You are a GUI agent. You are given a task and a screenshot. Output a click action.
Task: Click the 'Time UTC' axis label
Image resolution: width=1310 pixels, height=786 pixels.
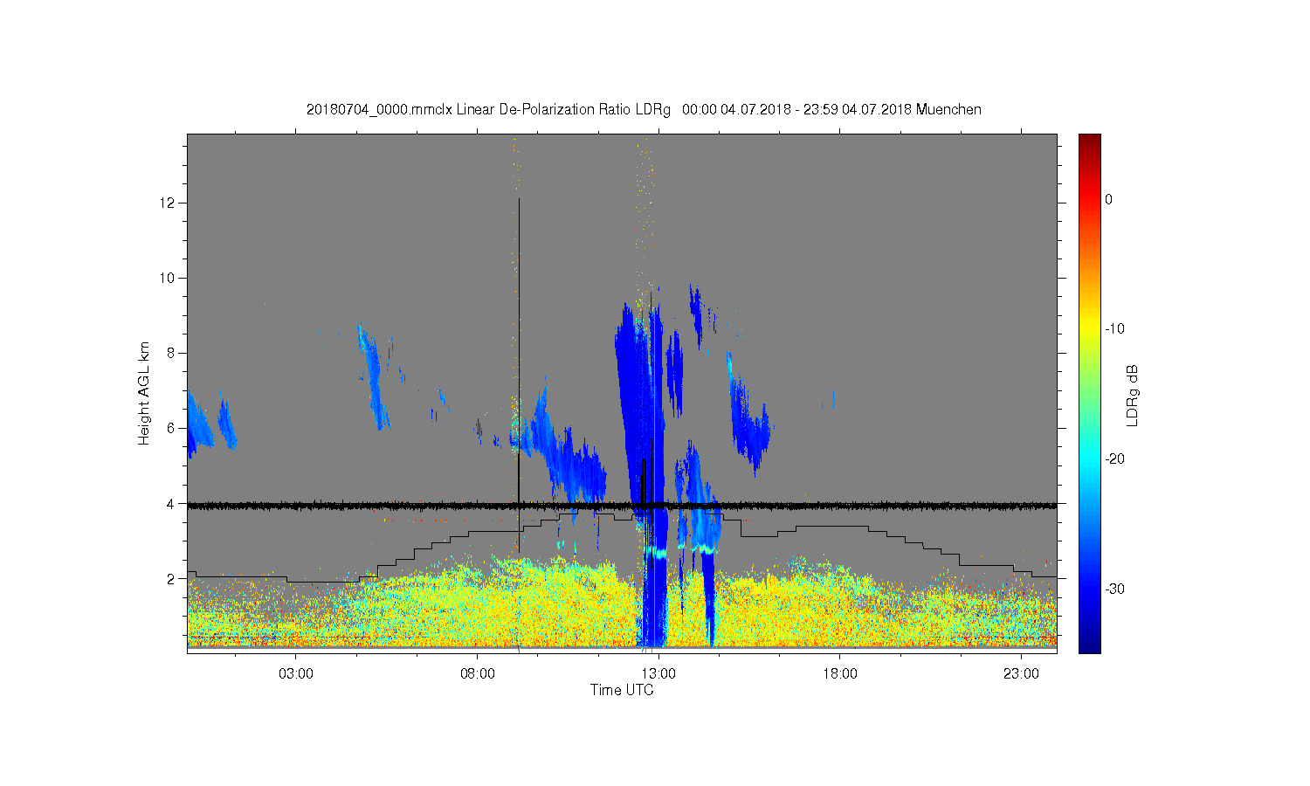click(x=622, y=690)
